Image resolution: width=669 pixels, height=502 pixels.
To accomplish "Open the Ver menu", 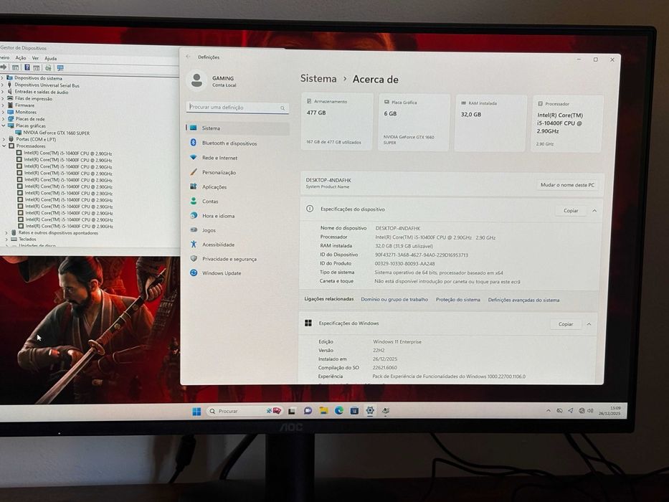I will click(35, 58).
